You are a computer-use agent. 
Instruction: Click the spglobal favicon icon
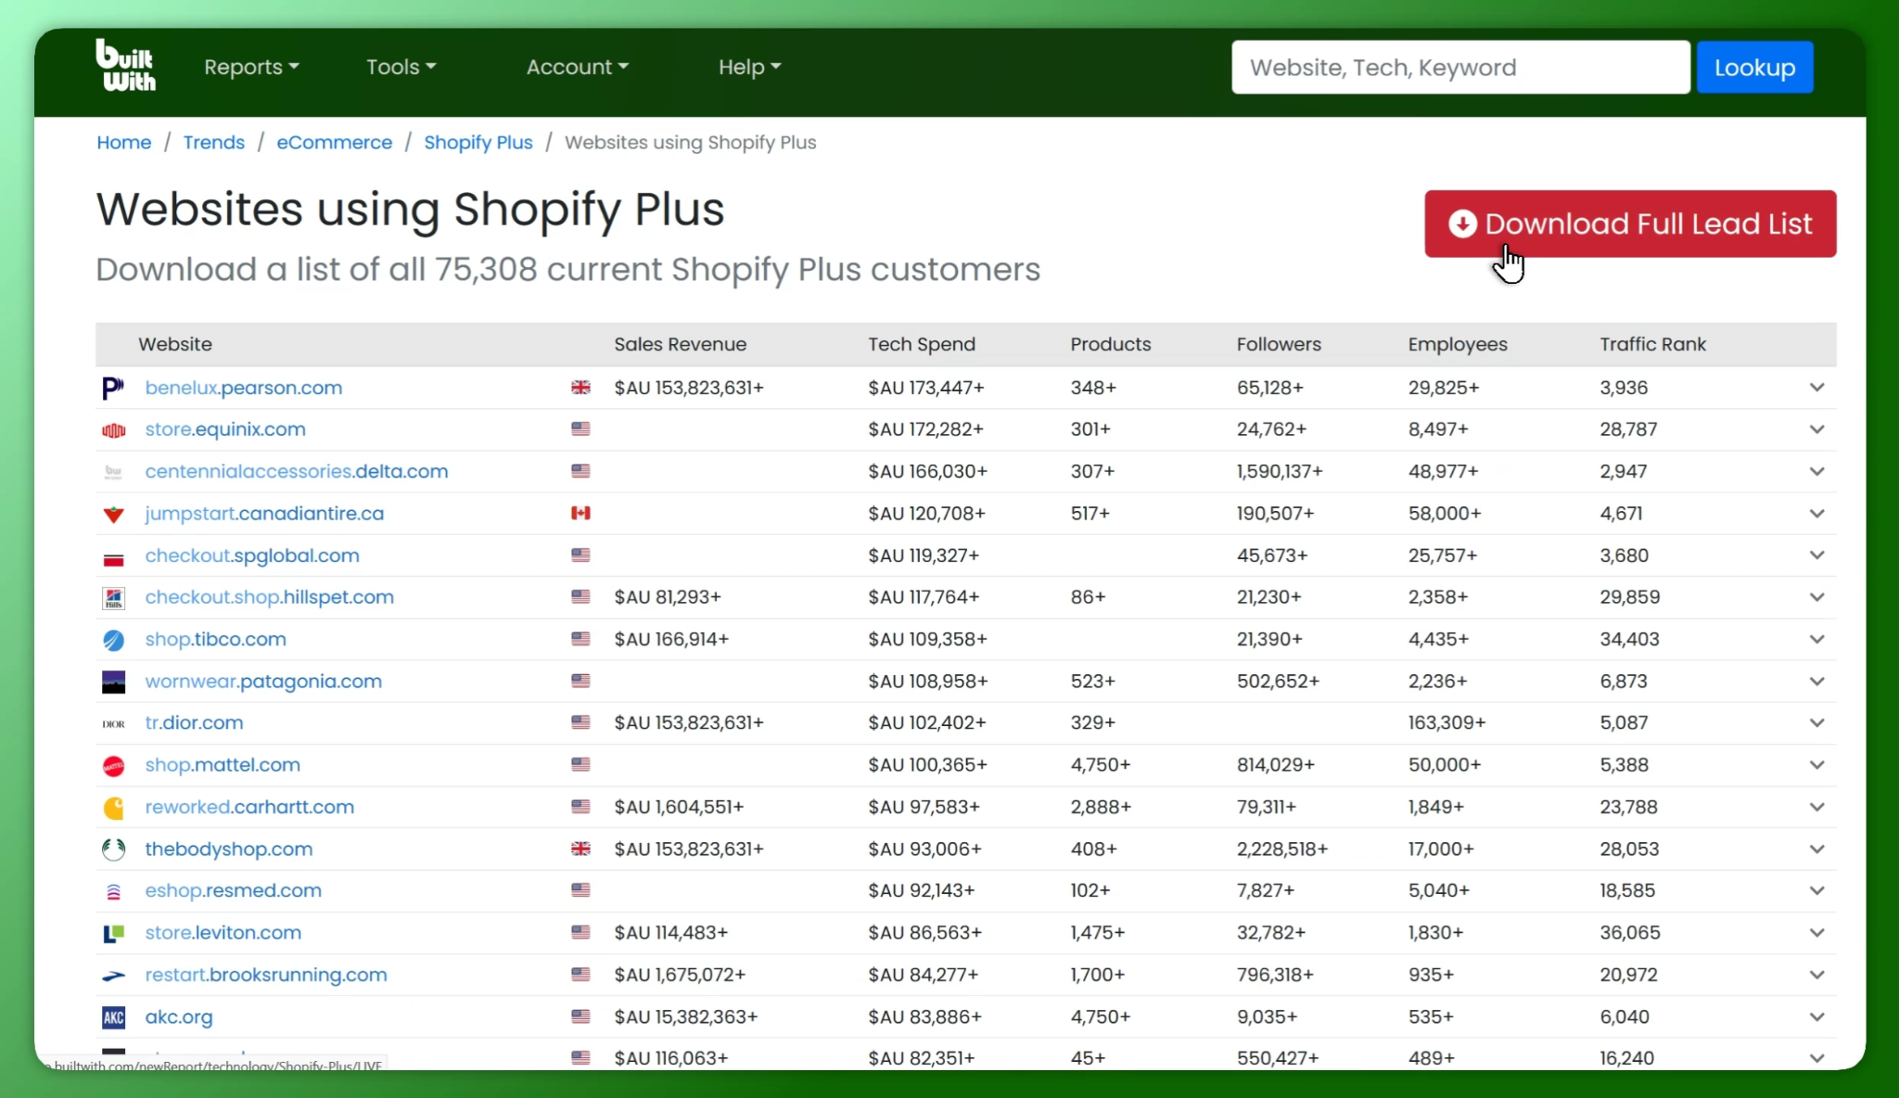[x=113, y=559]
